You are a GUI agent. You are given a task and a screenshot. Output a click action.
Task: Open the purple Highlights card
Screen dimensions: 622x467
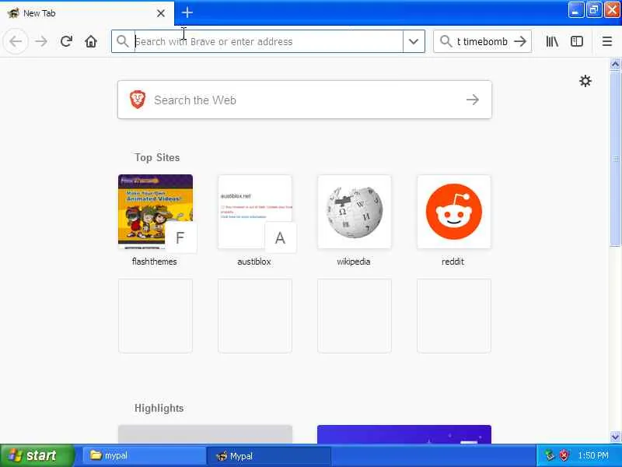404,434
